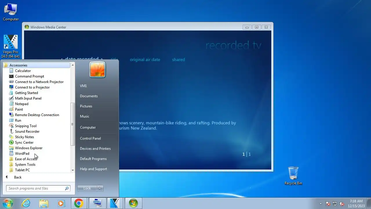Screen dimensions: 371x209
Task: Open Documents from Start menu
Action: [x=89, y=96]
